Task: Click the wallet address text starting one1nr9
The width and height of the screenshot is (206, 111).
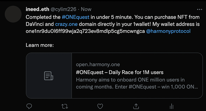Action: coord(85,31)
